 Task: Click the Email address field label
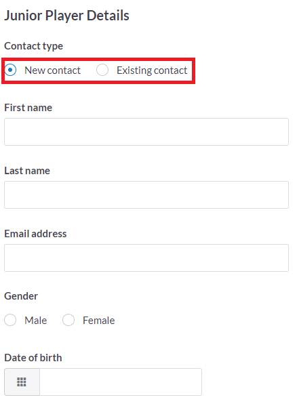[35, 234]
